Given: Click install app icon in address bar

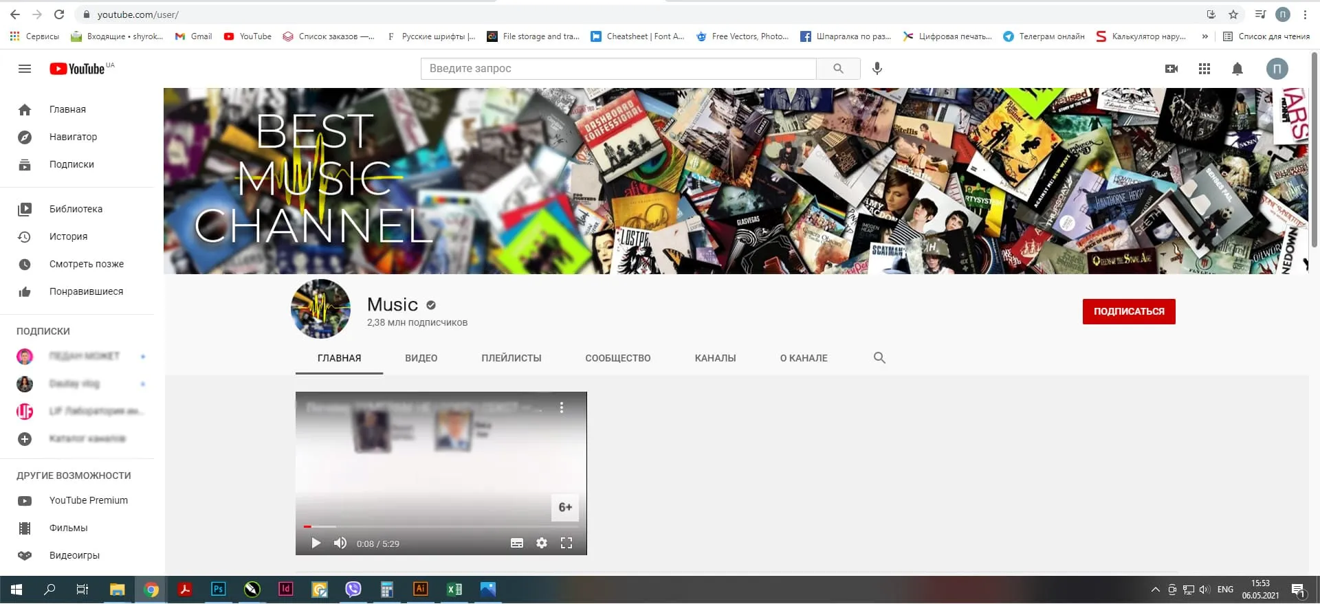Looking at the screenshot, I should tap(1211, 14).
